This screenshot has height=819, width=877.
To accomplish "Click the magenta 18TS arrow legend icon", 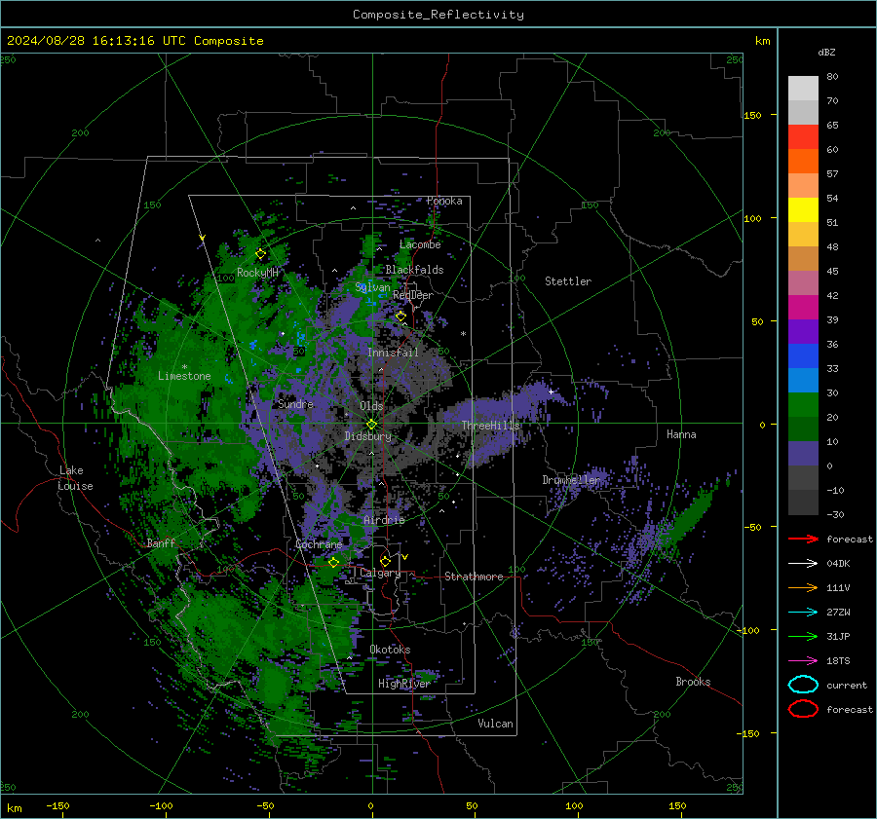I will [x=803, y=661].
